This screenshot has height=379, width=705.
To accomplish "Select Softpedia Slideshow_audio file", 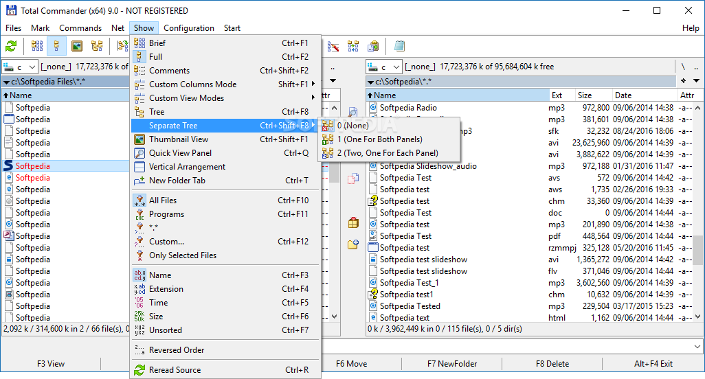I will pos(428,166).
